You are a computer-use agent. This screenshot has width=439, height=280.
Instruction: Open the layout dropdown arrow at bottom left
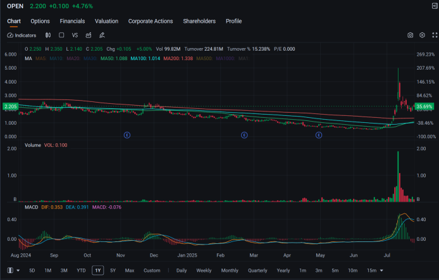(x=18, y=270)
